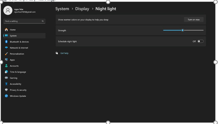Click the Night light page title
The image size is (218, 124).
[x=106, y=9]
